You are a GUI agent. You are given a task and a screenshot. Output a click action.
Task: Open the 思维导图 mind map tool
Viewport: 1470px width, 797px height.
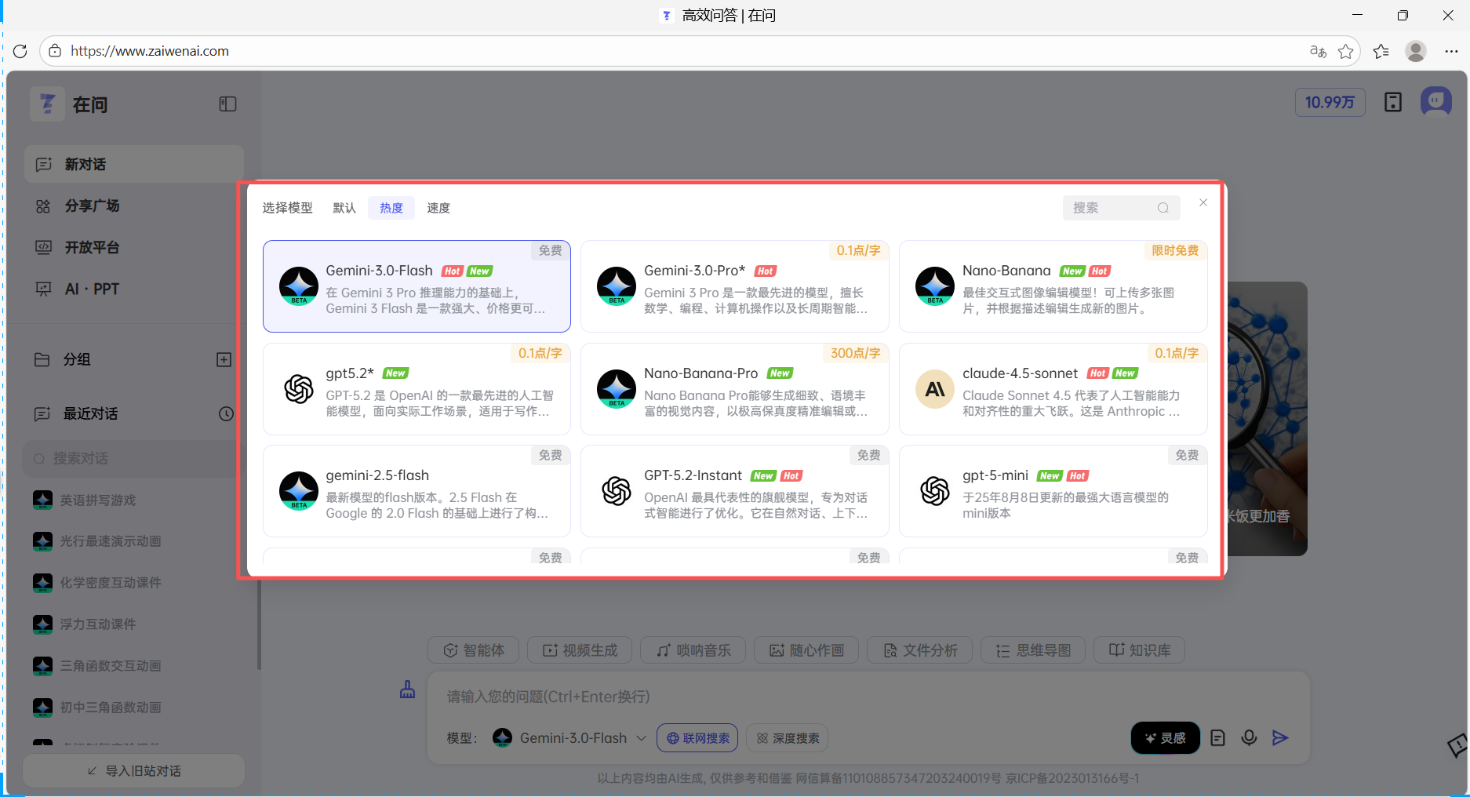(1032, 650)
